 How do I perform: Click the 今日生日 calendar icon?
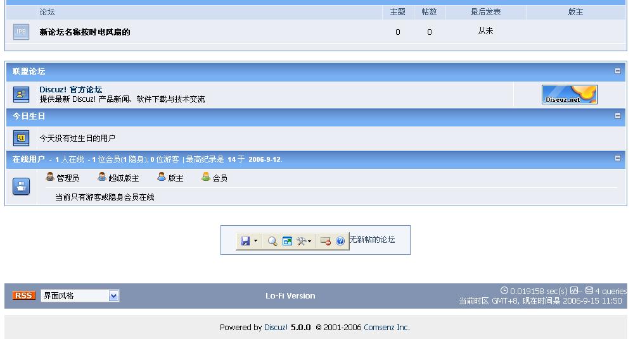click(x=21, y=138)
